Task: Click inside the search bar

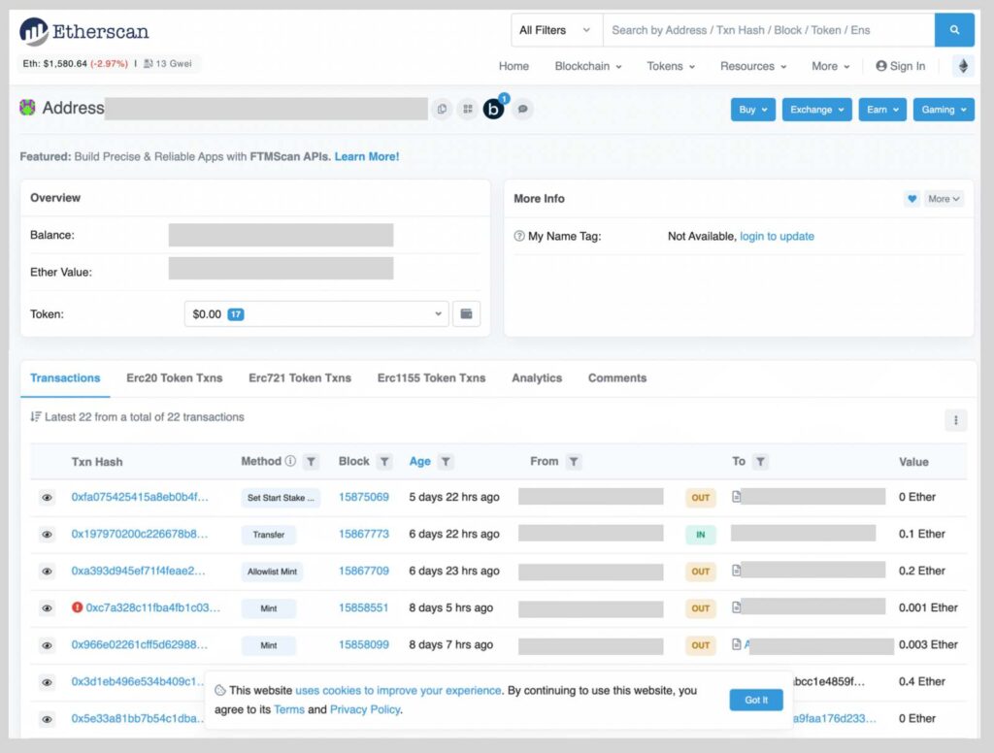Action: [757, 30]
